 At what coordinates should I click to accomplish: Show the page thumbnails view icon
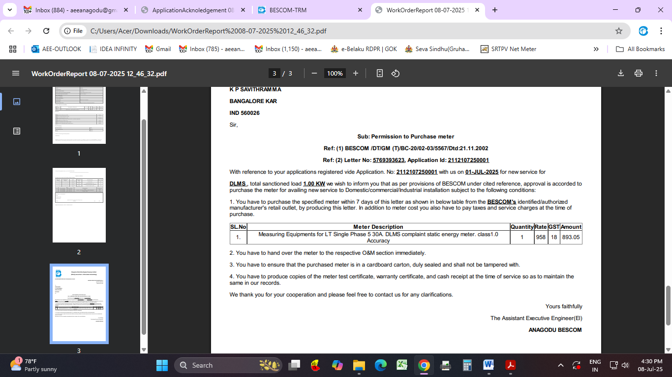click(16, 102)
